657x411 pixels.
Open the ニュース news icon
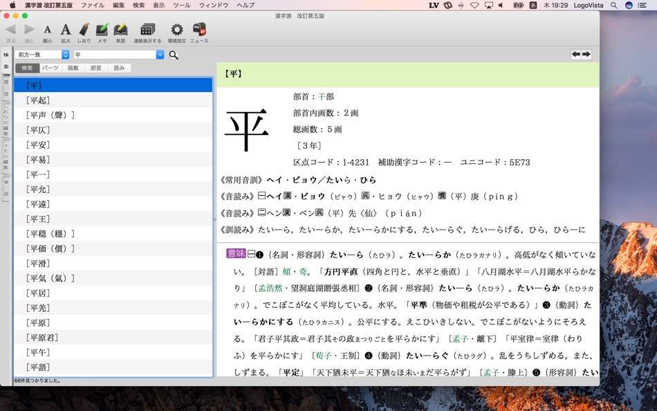pos(199,29)
